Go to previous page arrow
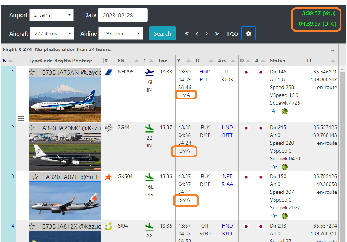Screen dimensions: 347x242 197,34
